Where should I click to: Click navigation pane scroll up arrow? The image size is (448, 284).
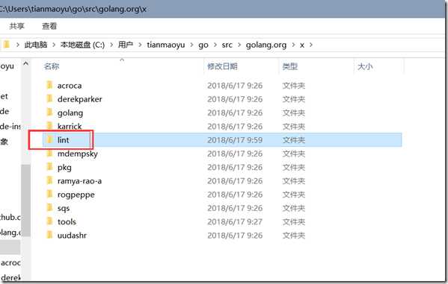(25, 63)
